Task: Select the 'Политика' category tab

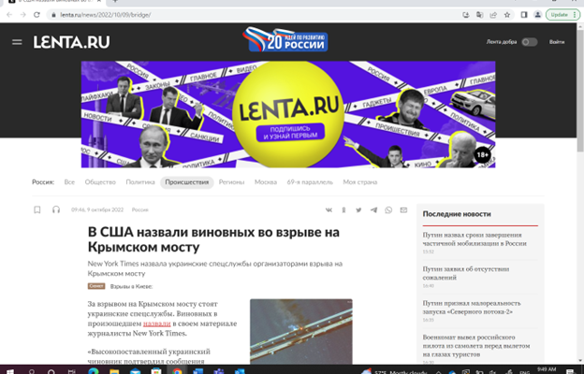Action: [x=140, y=182]
